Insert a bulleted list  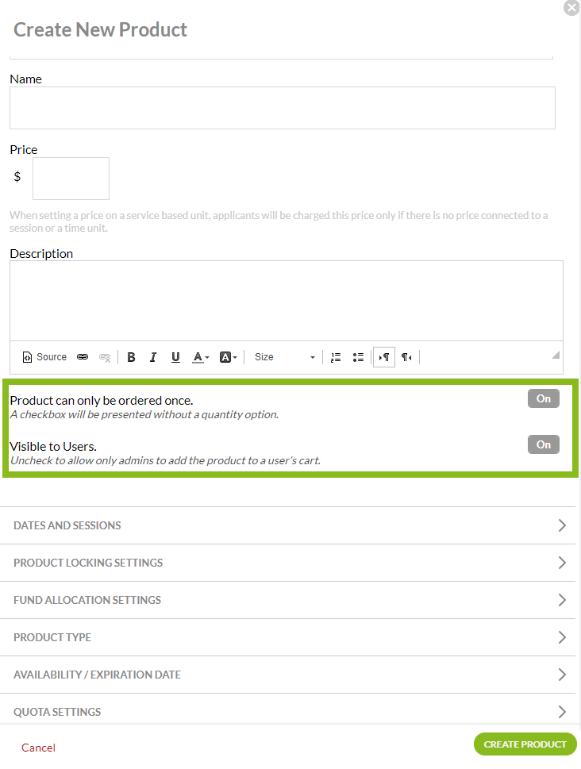click(x=358, y=357)
